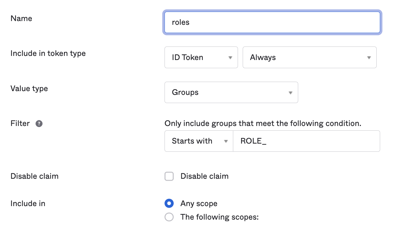Click the 'Only include groups' description text
394x235 pixels.
pyautogui.click(x=263, y=123)
